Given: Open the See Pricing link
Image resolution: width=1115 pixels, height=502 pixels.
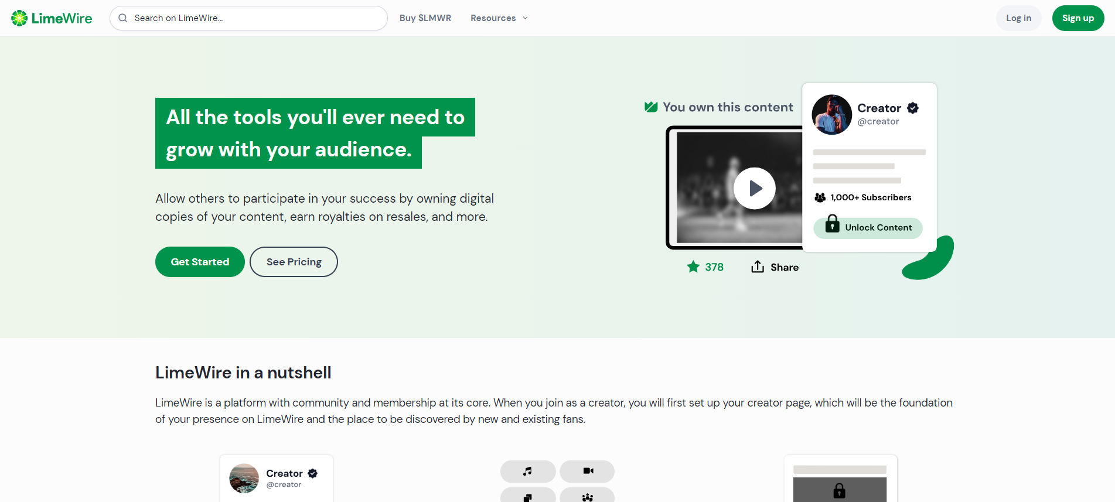Looking at the screenshot, I should [294, 262].
